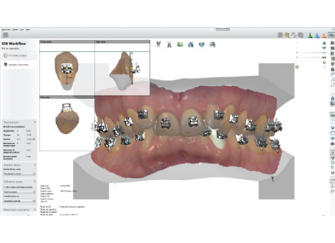Open the Models menu
The height and width of the screenshot is (243, 335).
15,30
